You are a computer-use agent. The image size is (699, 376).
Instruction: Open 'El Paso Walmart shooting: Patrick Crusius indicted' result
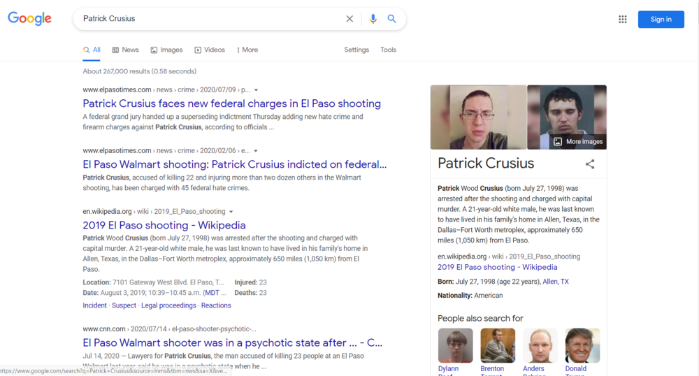234,164
